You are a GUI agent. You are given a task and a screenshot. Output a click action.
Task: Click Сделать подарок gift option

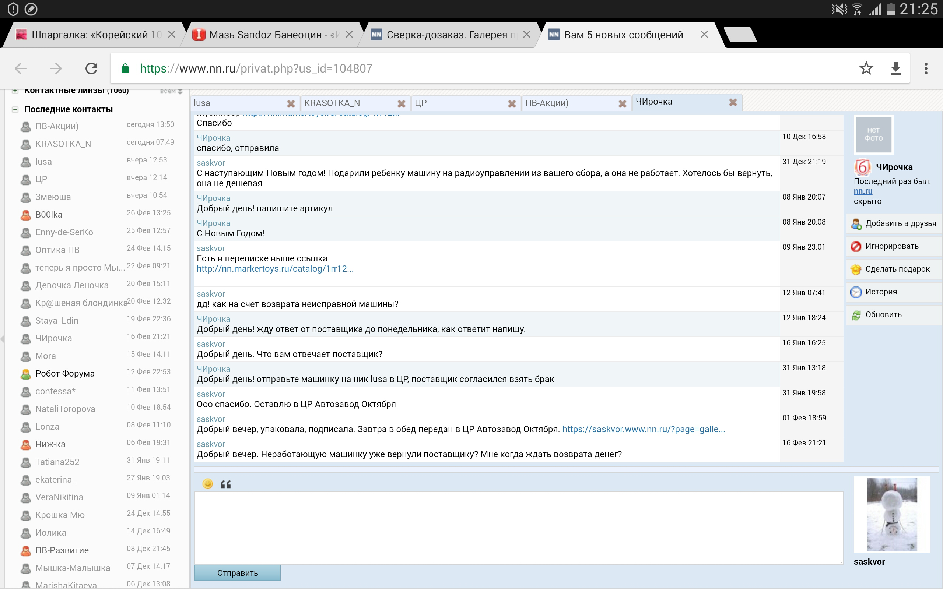[x=897, y=269]
